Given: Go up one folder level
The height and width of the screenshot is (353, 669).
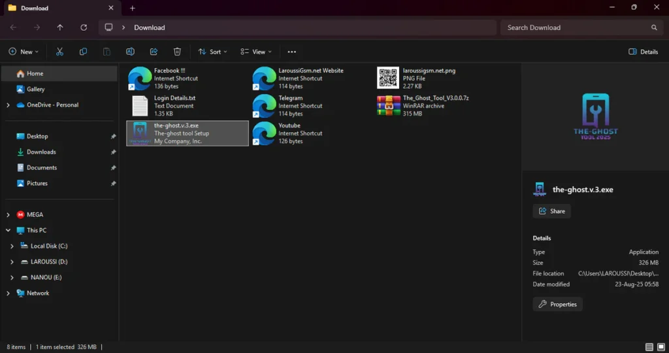Looking at the screenshot, I should (x=60, y=27).
